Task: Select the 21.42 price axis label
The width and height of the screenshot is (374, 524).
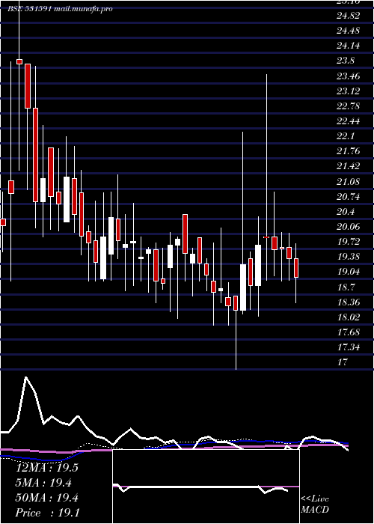Action: 348,166
